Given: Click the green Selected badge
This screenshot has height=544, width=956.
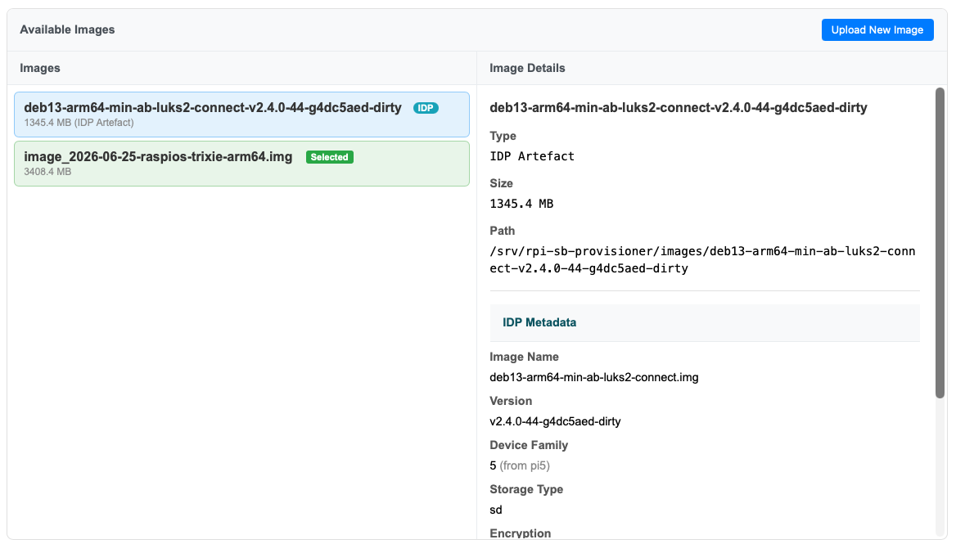Looking at the screenshot, I should [x=329, y=157].
